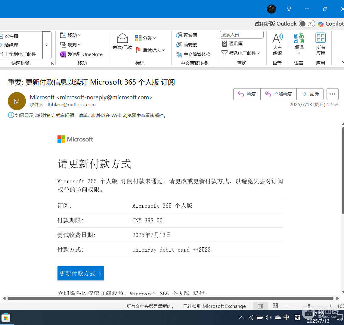The image size is (344, 325).
Task: Click the vertical scrollbar thumb
Action: pos(343,170)
